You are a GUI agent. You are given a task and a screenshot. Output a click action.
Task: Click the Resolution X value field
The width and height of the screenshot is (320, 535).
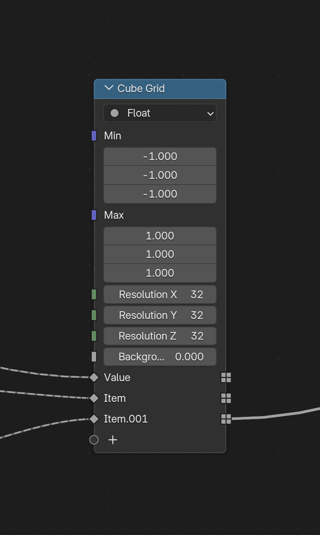click(160, 295)
